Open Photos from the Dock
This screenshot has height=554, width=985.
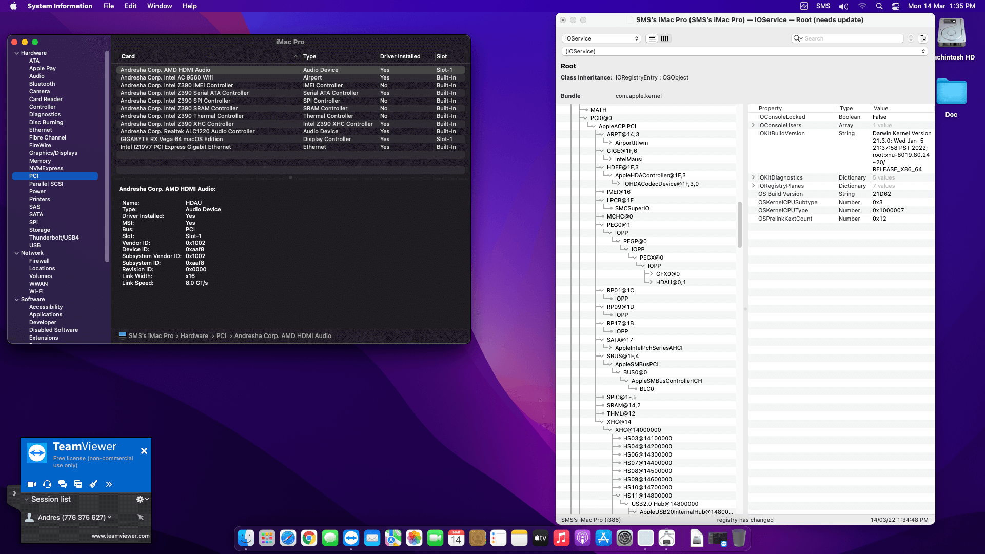pos(414,538)
